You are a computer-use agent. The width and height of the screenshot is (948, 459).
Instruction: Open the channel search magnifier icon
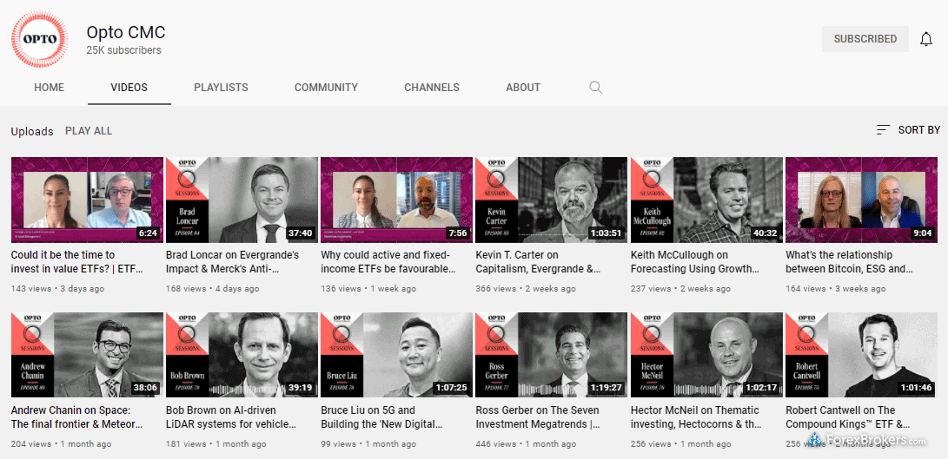(x=595, y=88)
